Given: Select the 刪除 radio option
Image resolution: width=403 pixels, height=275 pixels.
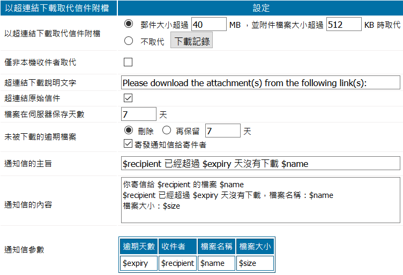Looking at the screenshot, I should (128, 130).
